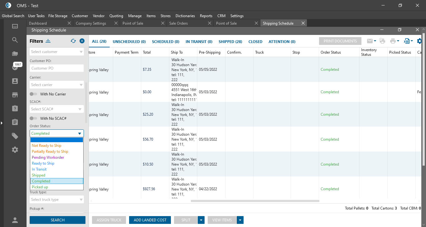The height and width of the screenshot is (227, 426).
Task: Click the magnifier search icon in the sidebar
Action: point(15,40)
